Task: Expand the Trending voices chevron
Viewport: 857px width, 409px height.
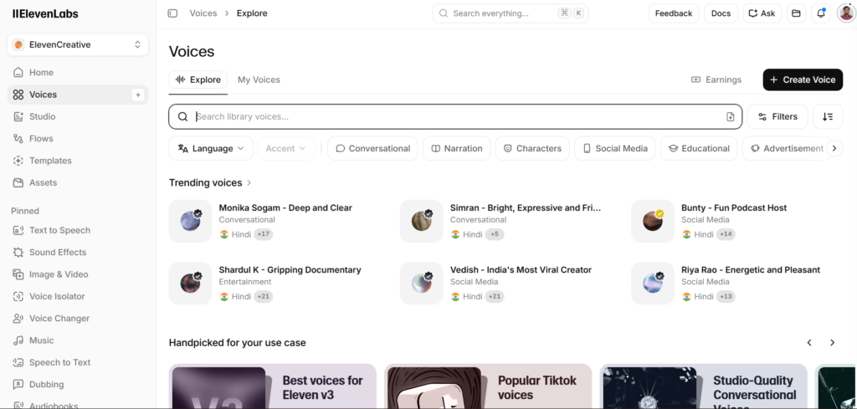Action: click(249, 183)
